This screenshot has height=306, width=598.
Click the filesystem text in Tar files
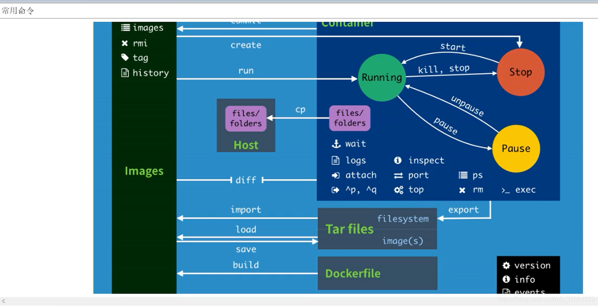(403, 219)
